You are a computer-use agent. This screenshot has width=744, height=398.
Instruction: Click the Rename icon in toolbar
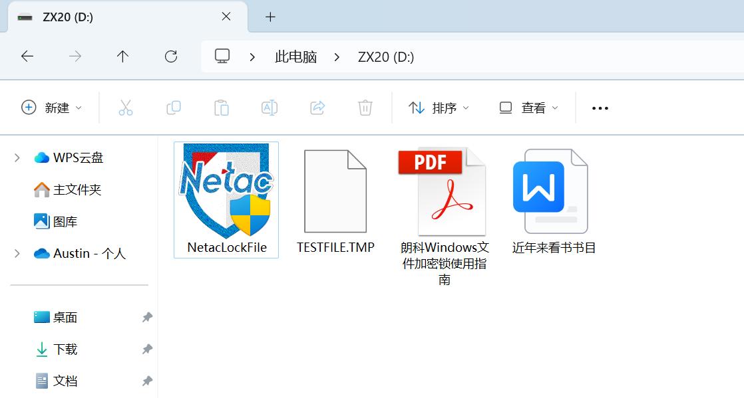pos(270,108)
